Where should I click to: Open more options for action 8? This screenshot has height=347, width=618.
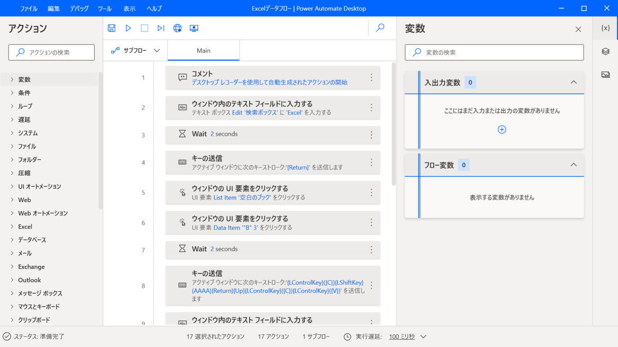click(x=371, y=285)
